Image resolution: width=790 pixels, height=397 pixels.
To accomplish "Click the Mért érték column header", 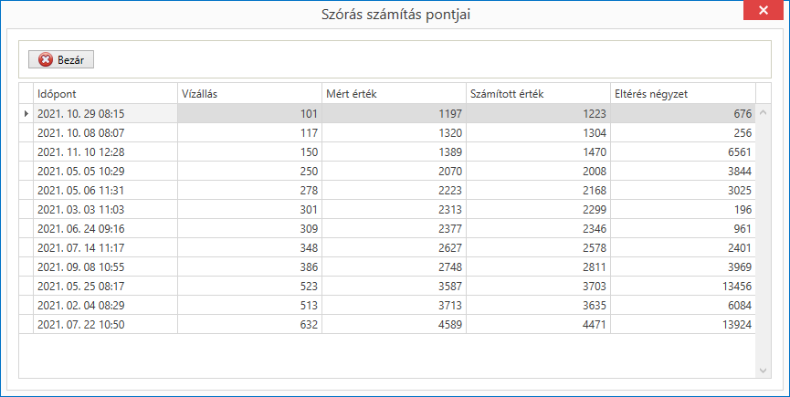I will coord(394,94).
